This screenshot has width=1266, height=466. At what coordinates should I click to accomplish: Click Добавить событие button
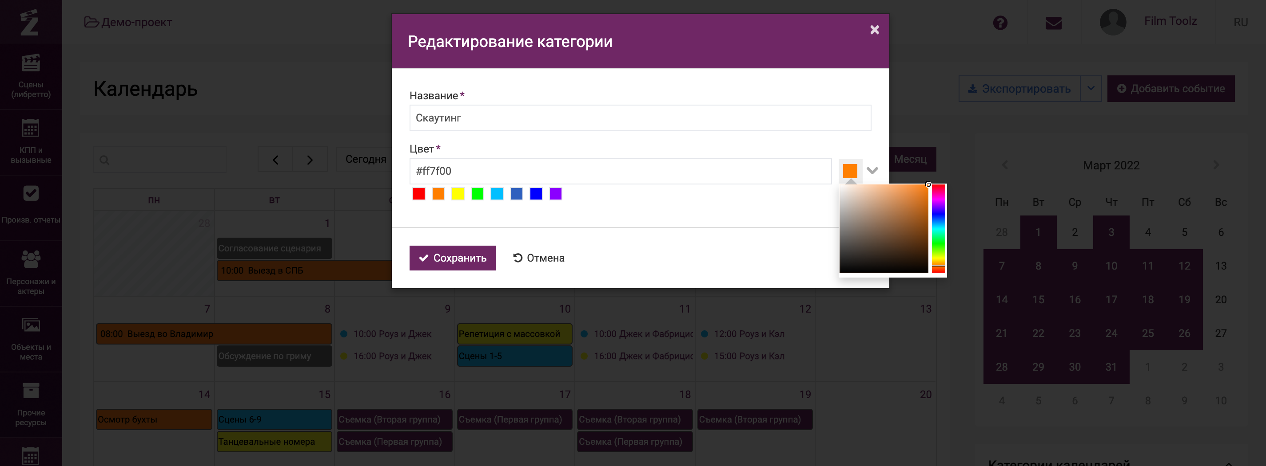pyautogui.click(x=1170, y=88)
